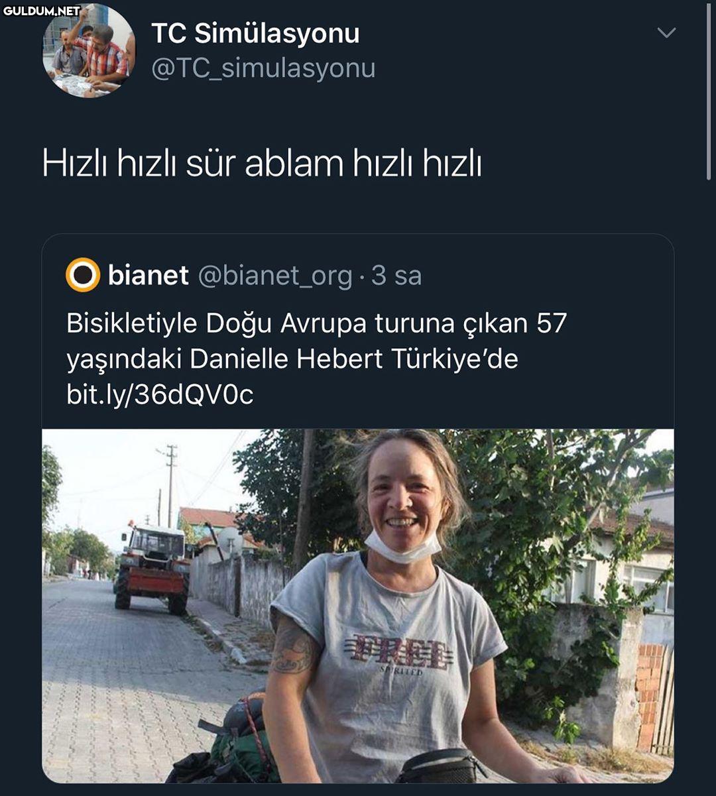Click the scrollbar thumb on the right
Screen dimensions: 716x796
(709, 90)
